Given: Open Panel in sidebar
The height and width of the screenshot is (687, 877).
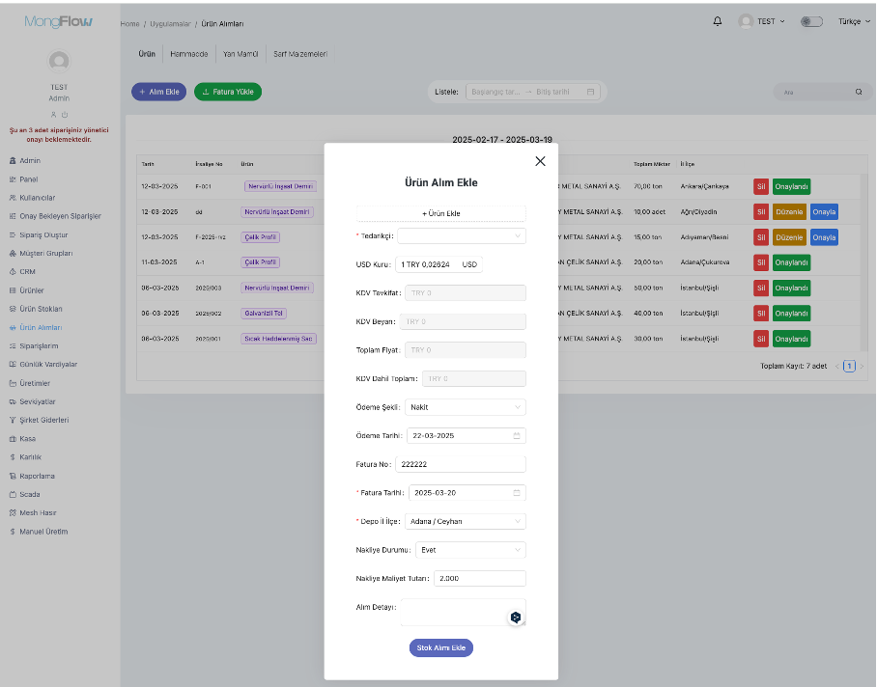Looking at the screenshot, I should [29, 179].
